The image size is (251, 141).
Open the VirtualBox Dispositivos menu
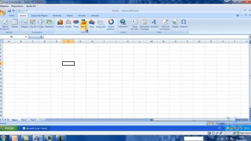pos(17,6)
